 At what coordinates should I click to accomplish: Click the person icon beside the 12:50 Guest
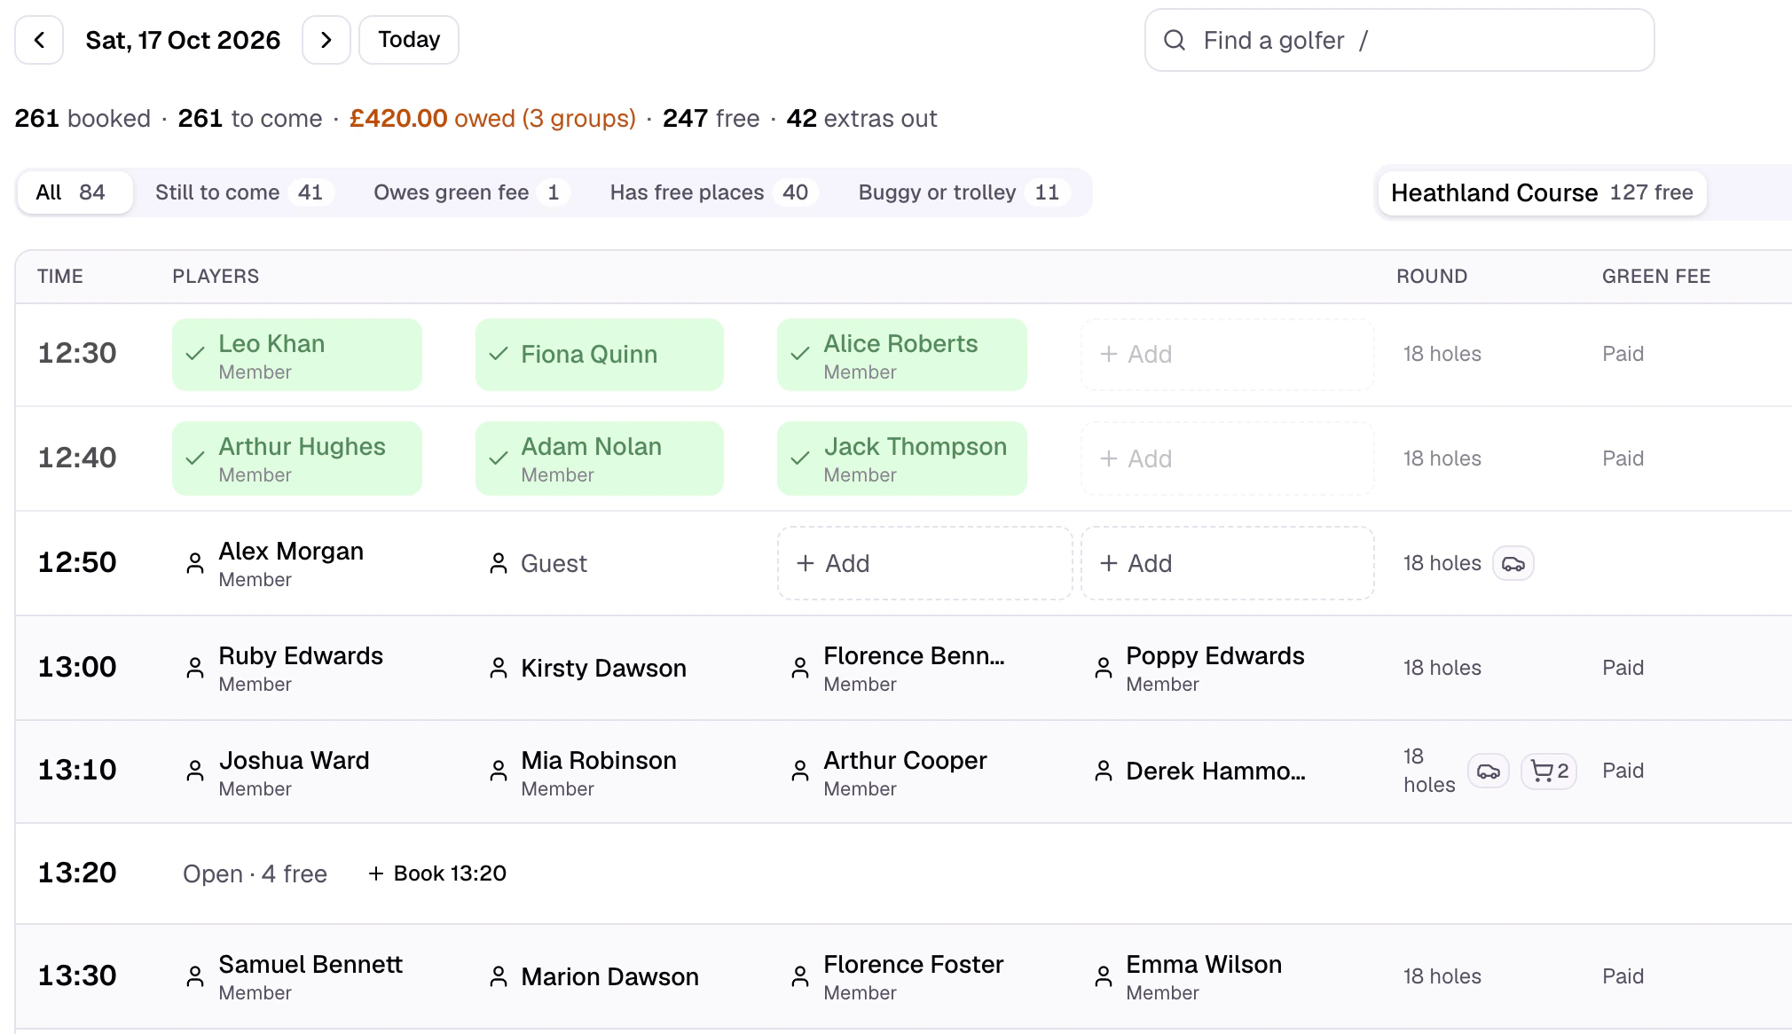coord(499,564)
